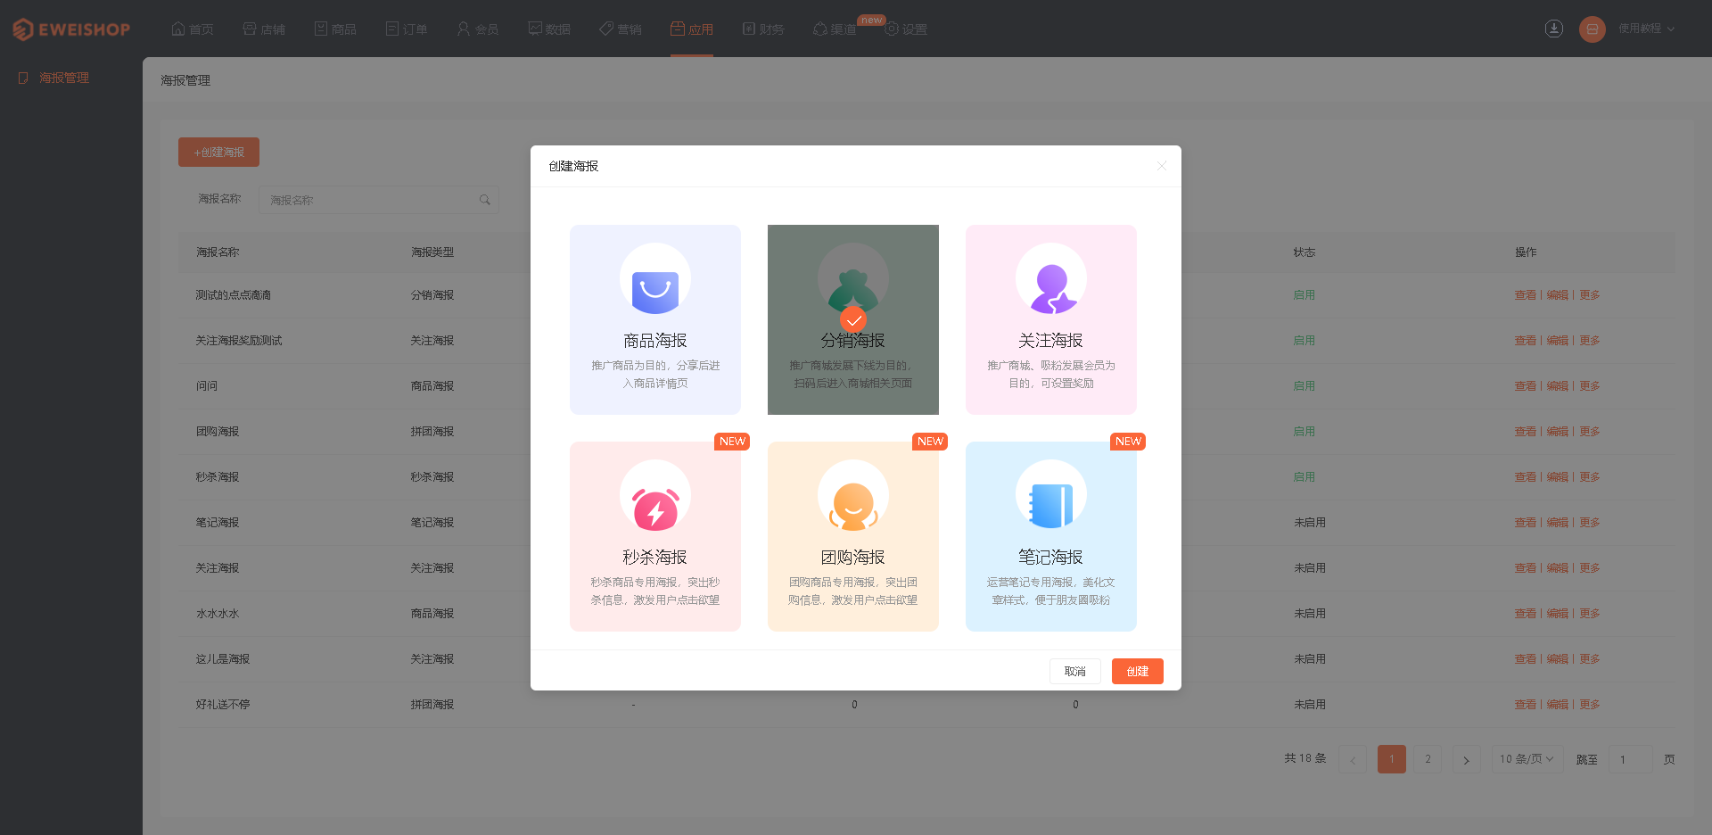Click the download icon in header

[1554, 29]
